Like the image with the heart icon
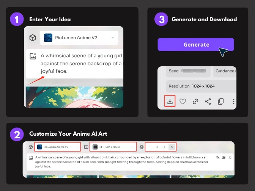 [183, 101]
